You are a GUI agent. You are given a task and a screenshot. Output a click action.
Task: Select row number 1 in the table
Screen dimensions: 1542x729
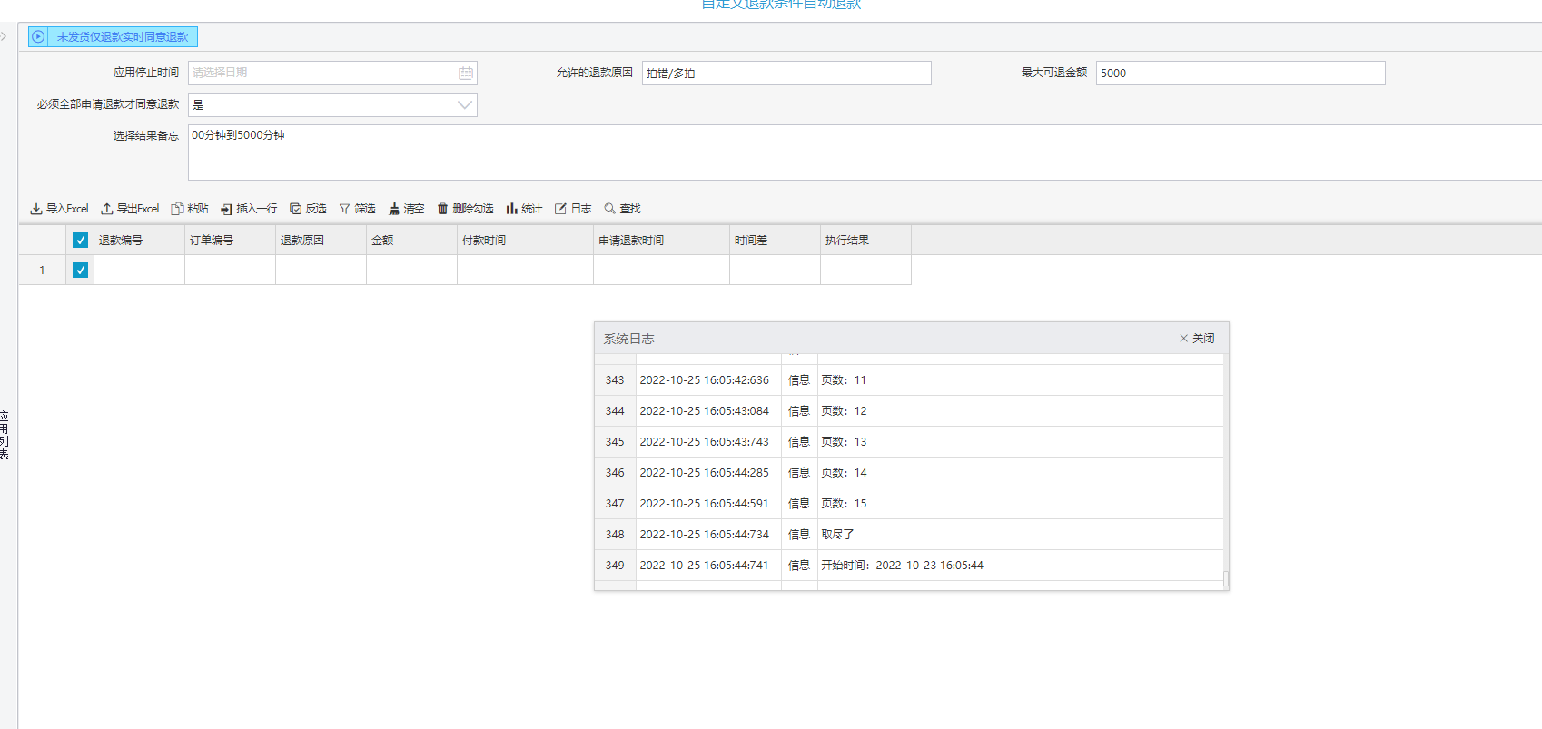42,271
